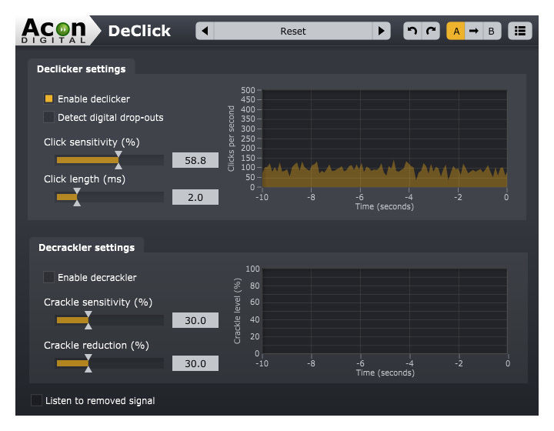554x431 pixels.
Task: Click the Acon Digital logo
Action: (54, 31)
